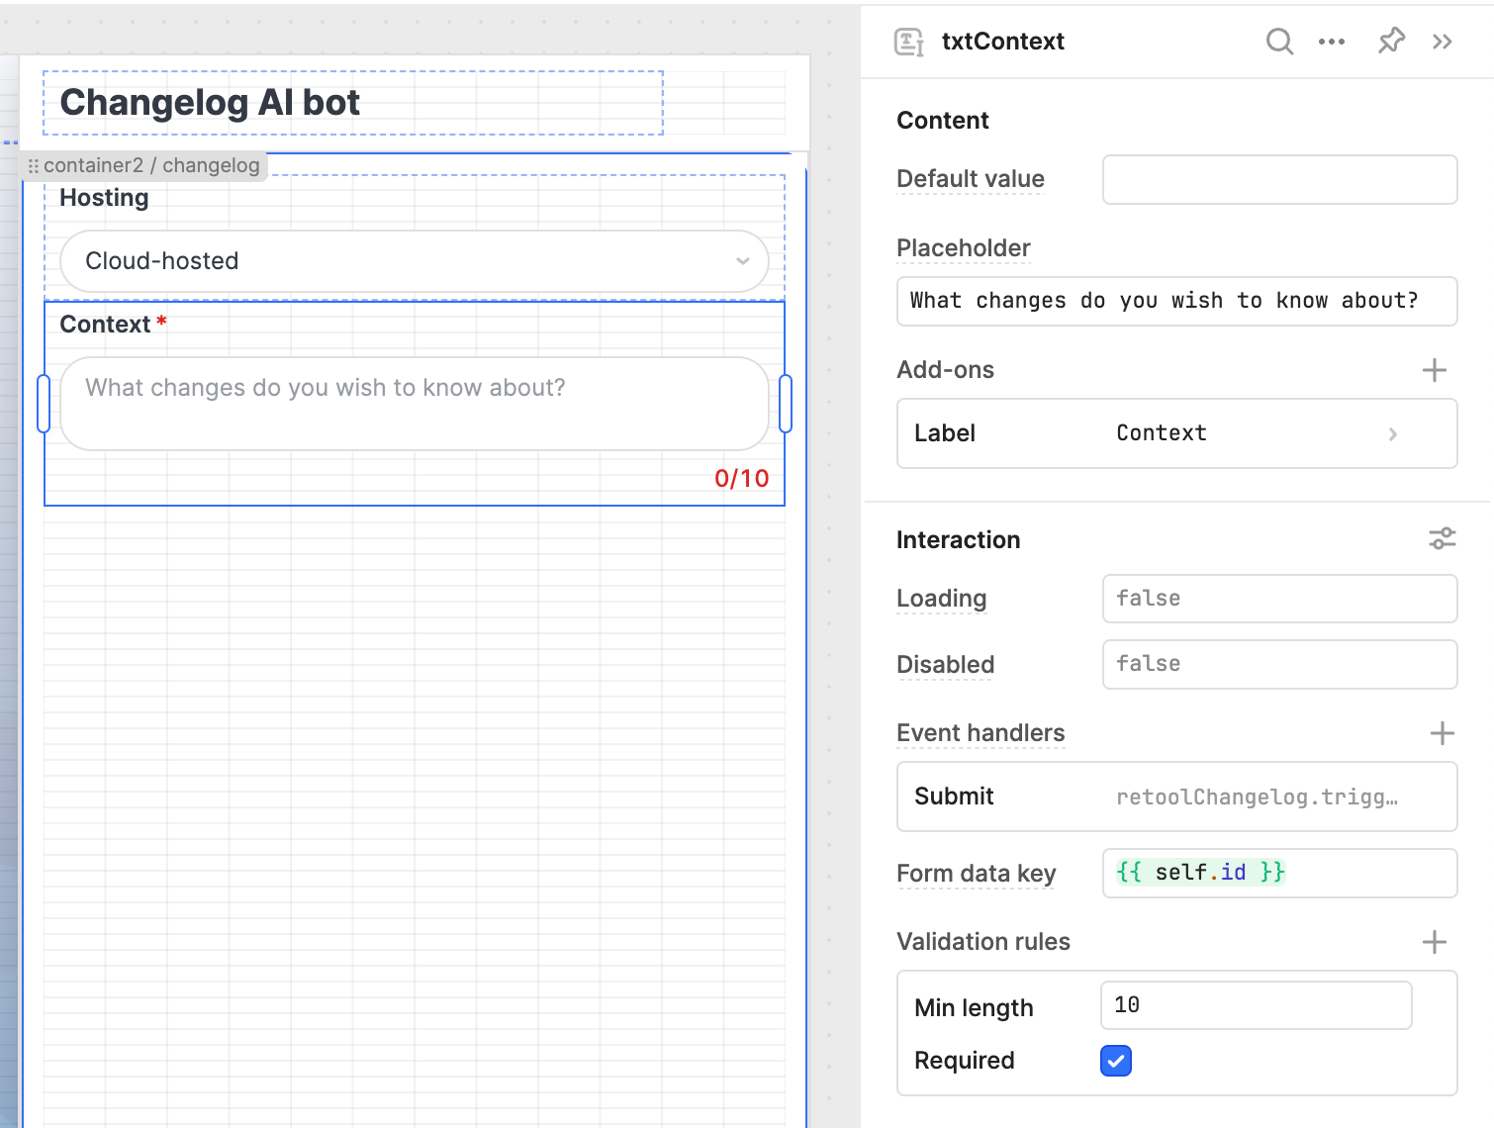Viewport: 1494px width, 1128px height.
Task: Click the Interaction section heading
Action: 958,540
